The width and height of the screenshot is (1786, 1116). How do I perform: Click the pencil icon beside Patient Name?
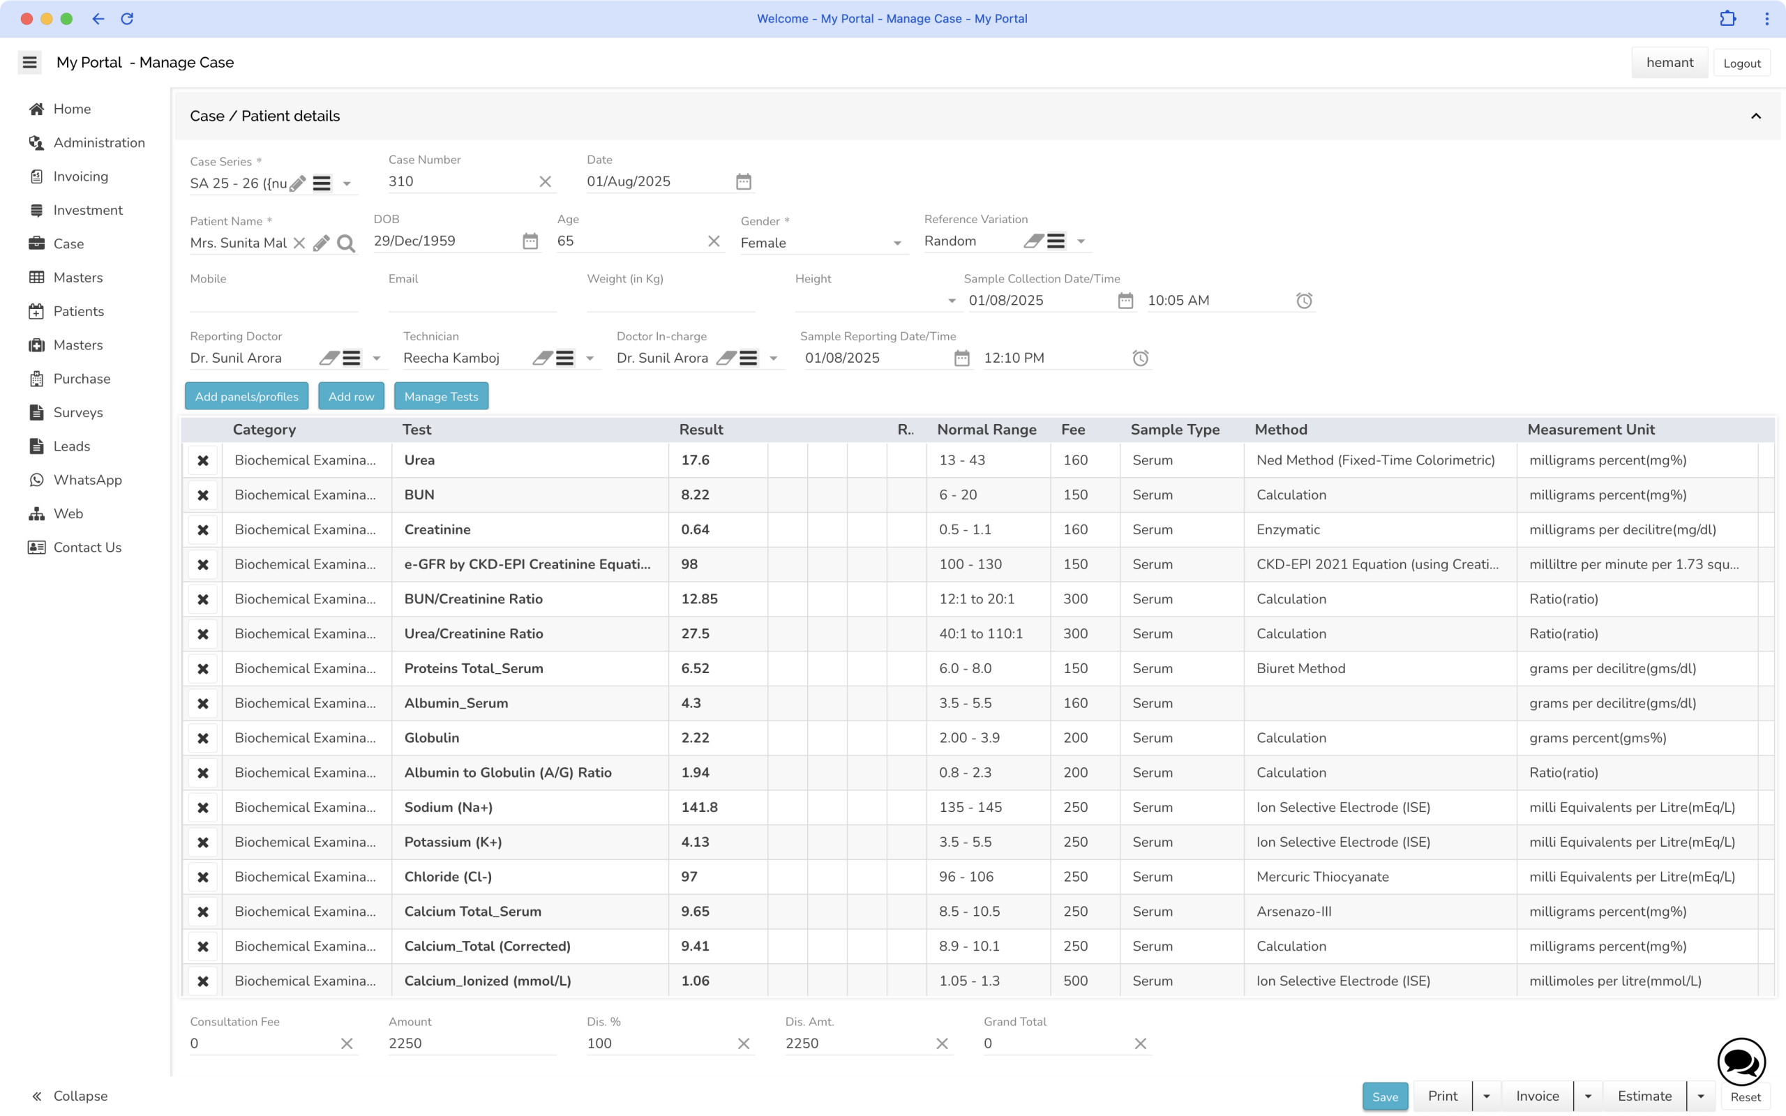pyautogui.click(x=321, y=243)
